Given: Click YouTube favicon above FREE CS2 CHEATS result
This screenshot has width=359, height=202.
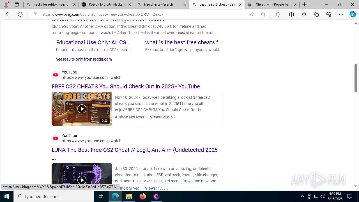Looking at the screenshot, I should [56, 75].
